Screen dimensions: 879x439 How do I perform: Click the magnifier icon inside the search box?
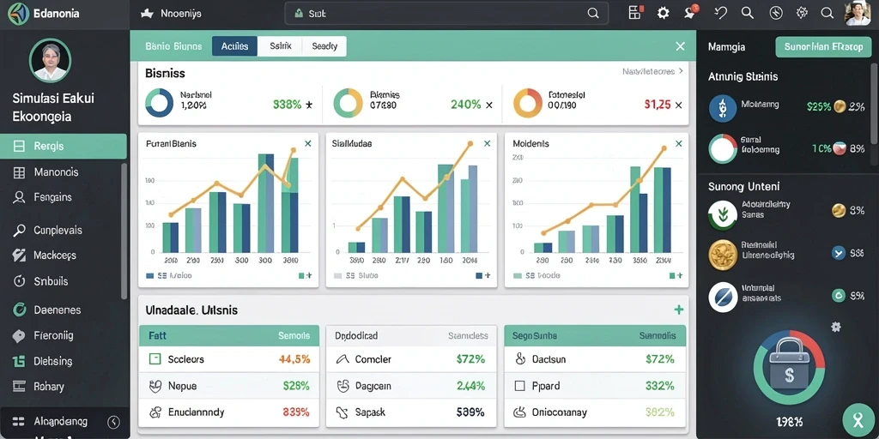593,14
